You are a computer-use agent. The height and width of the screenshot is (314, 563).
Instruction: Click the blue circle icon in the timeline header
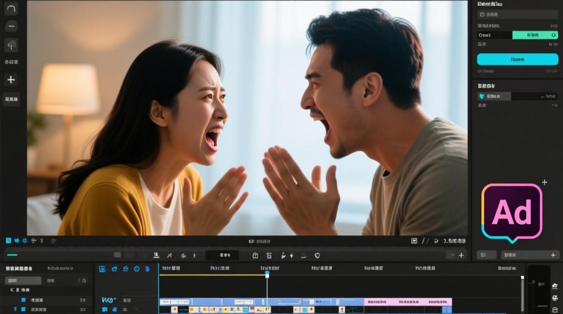(x=137, y=269)
